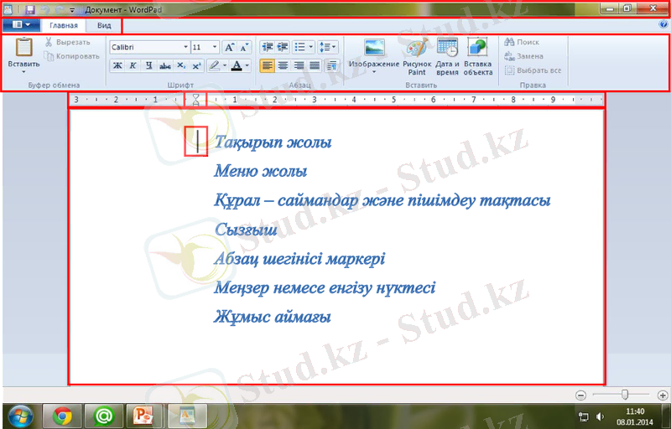Open PowerPoint from taskbar

tap(144, 416)
